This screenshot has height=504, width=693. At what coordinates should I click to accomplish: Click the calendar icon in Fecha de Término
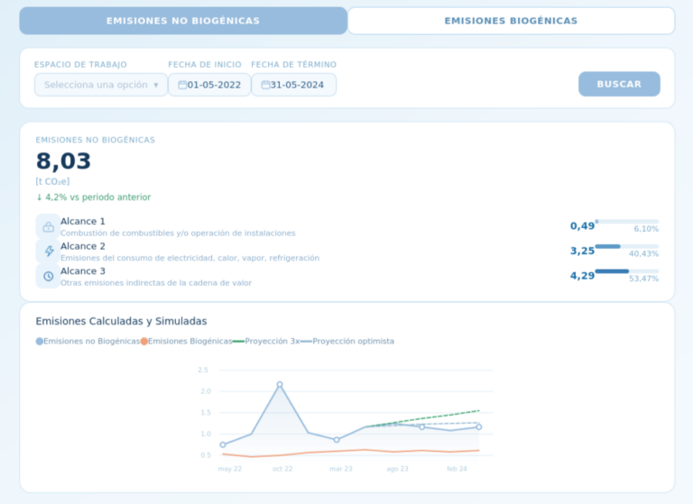pyautogui.click(x=265, y=85)
